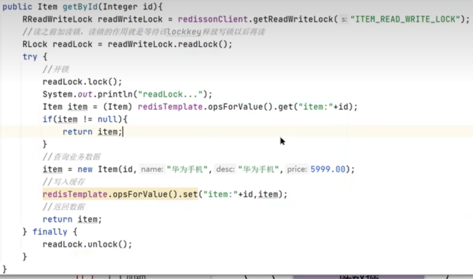The width and height of the screenshot is (473, 279).
Task: Click the RLock type declaration
Action: (35, 44)
